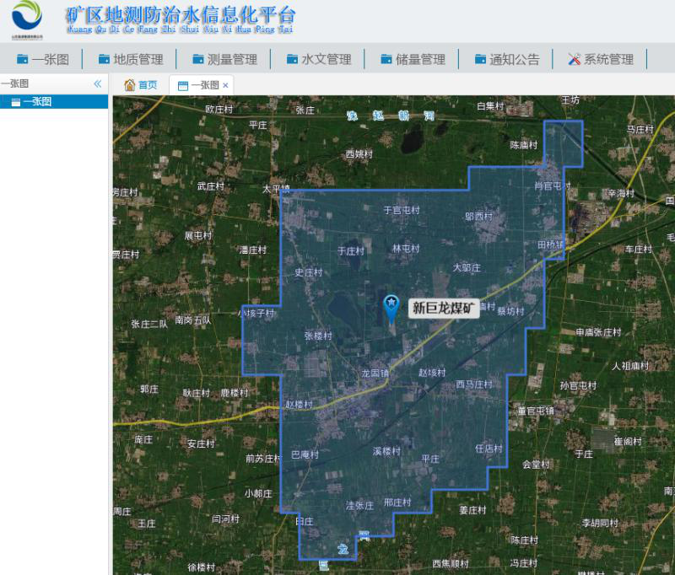Click the folder icon beside top 一张图
675x575 pixels.
click(x=23, y=59)
